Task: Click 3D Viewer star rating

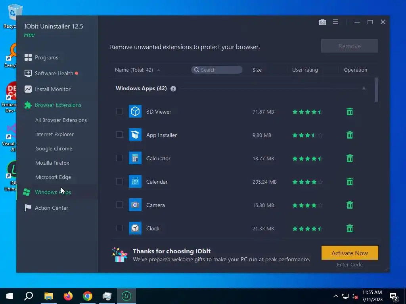Action: coord(307,112)
